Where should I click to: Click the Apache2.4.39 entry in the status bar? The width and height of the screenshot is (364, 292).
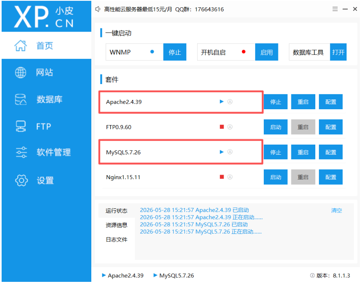coord(123,275)
